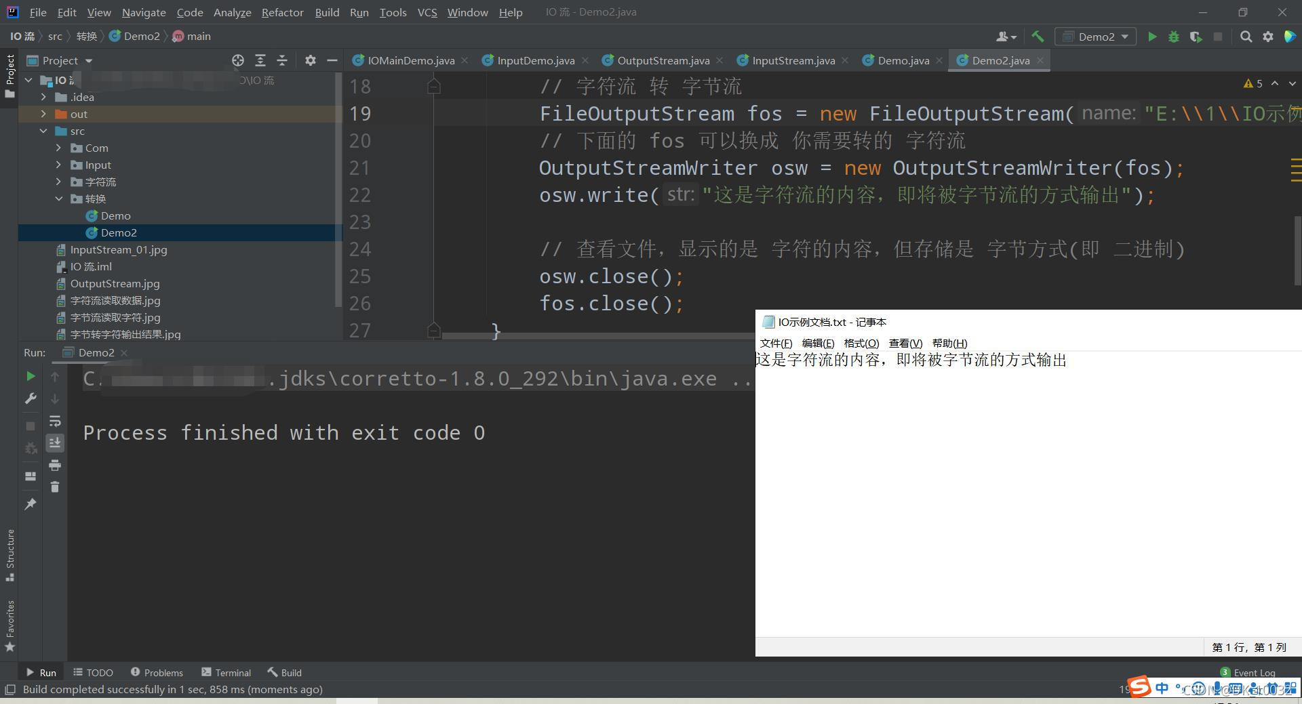
Task: Run Demo2 with green toolbar arrow
Action: click(x=1151, y=37)
